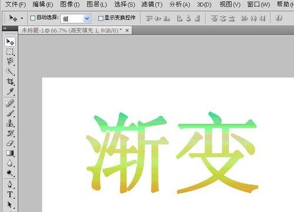Click Align Left Edges icon

tap(179, 18)
